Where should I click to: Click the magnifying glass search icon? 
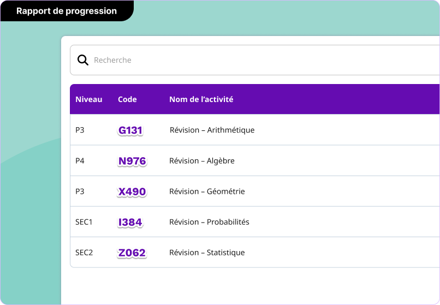83,60
